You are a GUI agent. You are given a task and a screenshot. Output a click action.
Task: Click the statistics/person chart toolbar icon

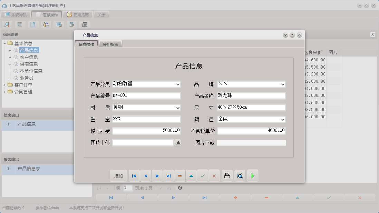tap(46, 24)
